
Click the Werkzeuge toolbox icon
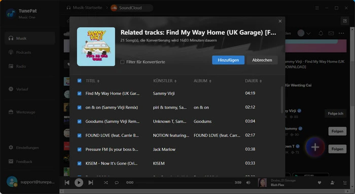tap(11, 112)
